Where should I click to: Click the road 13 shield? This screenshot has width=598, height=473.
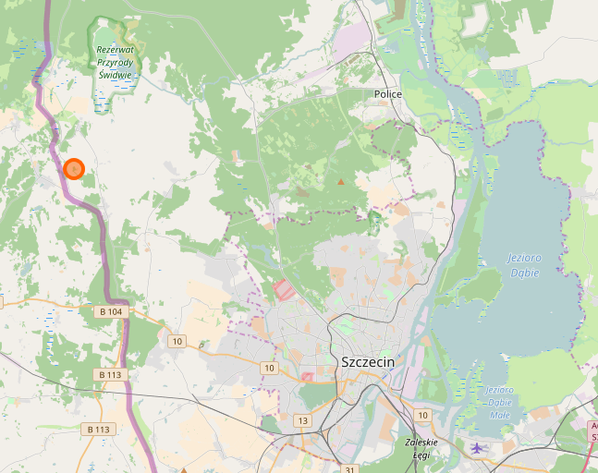pyautogui.click(x=303, y=420)
